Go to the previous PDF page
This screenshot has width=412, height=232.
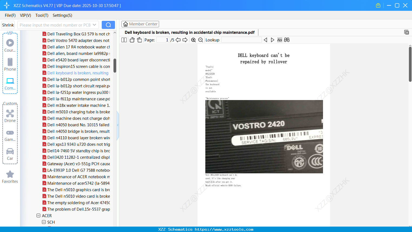click(x=178, y=40)
